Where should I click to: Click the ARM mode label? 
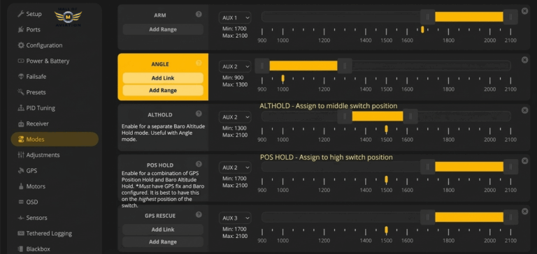pos(160,15)
